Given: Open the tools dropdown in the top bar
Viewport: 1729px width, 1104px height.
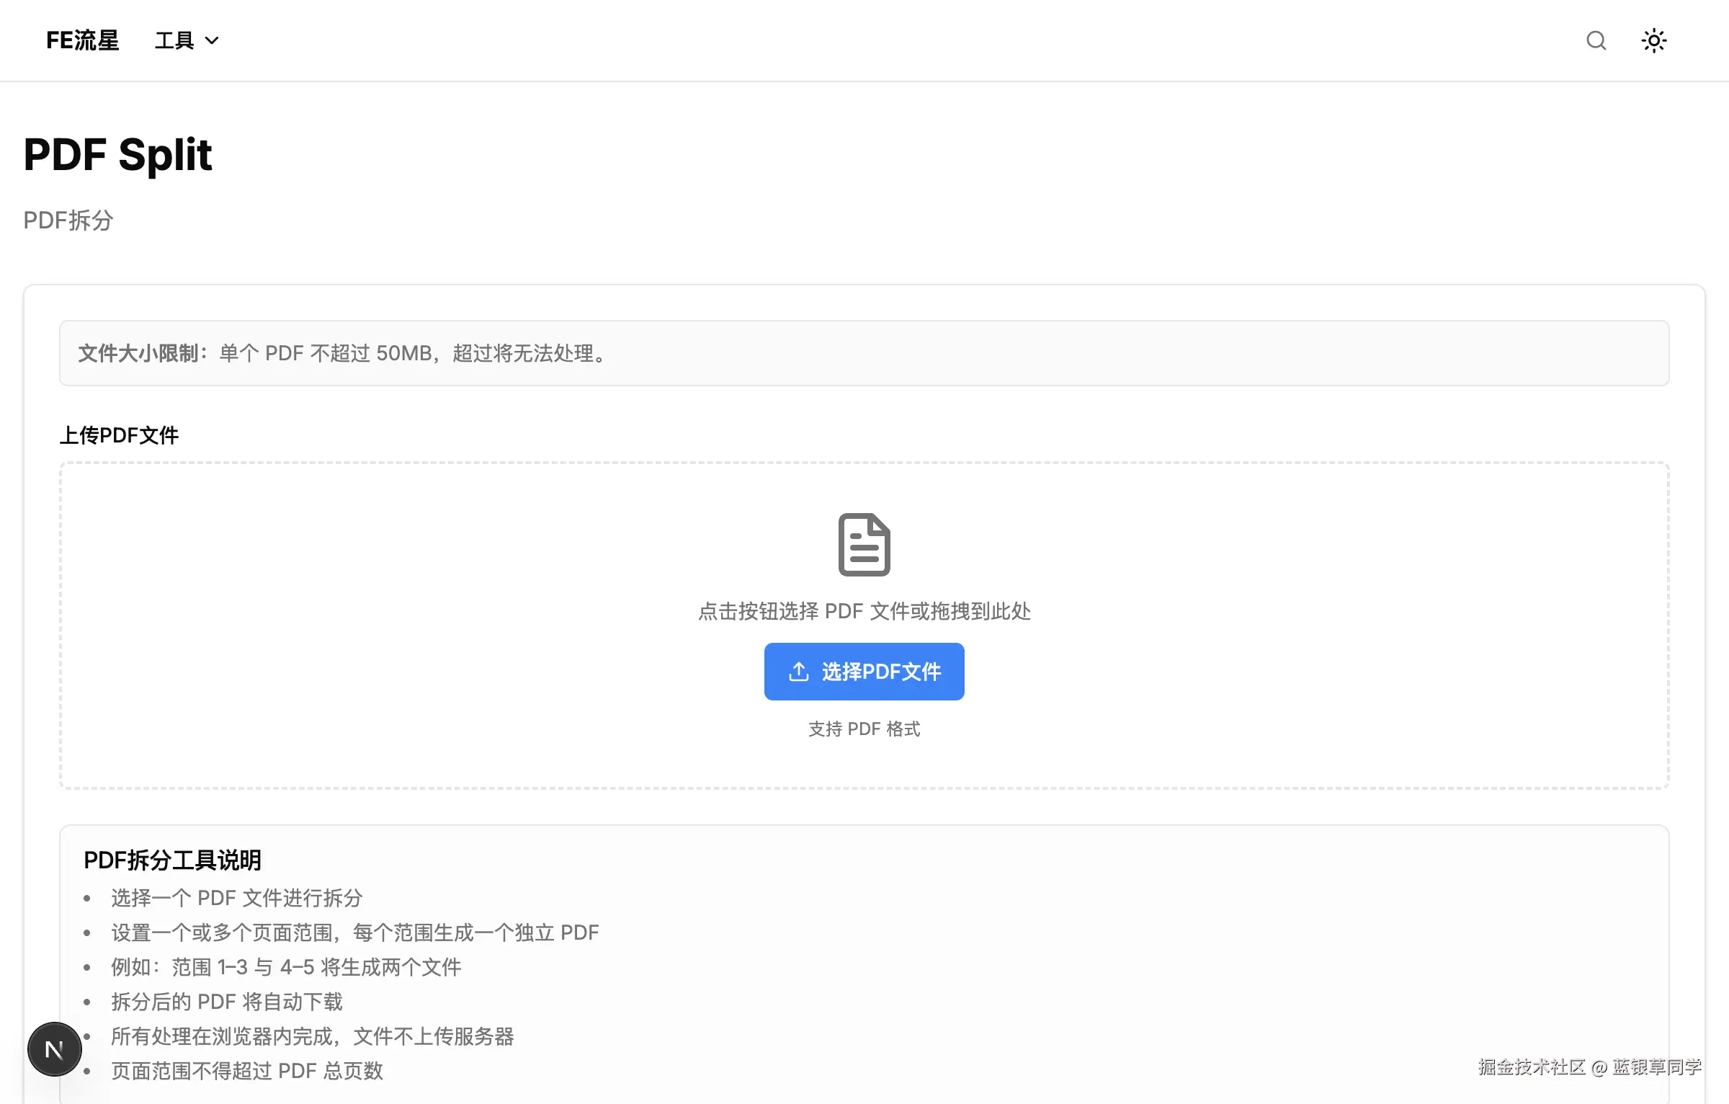Looking at the screenshot, I should 186,40.
